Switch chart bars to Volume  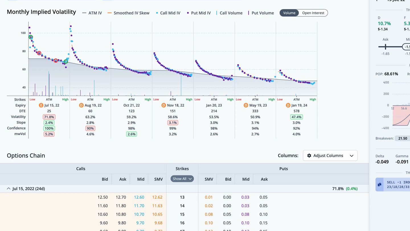289,13
